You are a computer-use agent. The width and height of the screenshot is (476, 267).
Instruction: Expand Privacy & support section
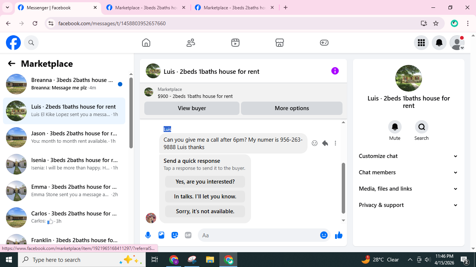click(408, 205)
